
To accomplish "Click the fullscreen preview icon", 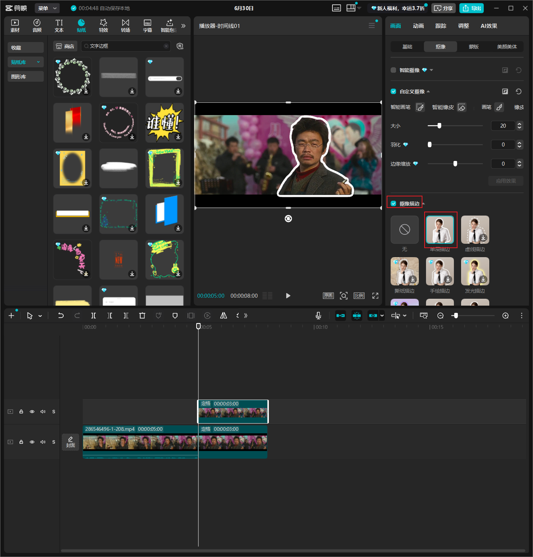I will pyautogui.click(x=375, y=295).
